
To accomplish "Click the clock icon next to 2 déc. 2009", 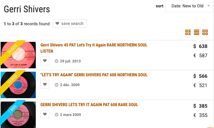I will [56, 85].
